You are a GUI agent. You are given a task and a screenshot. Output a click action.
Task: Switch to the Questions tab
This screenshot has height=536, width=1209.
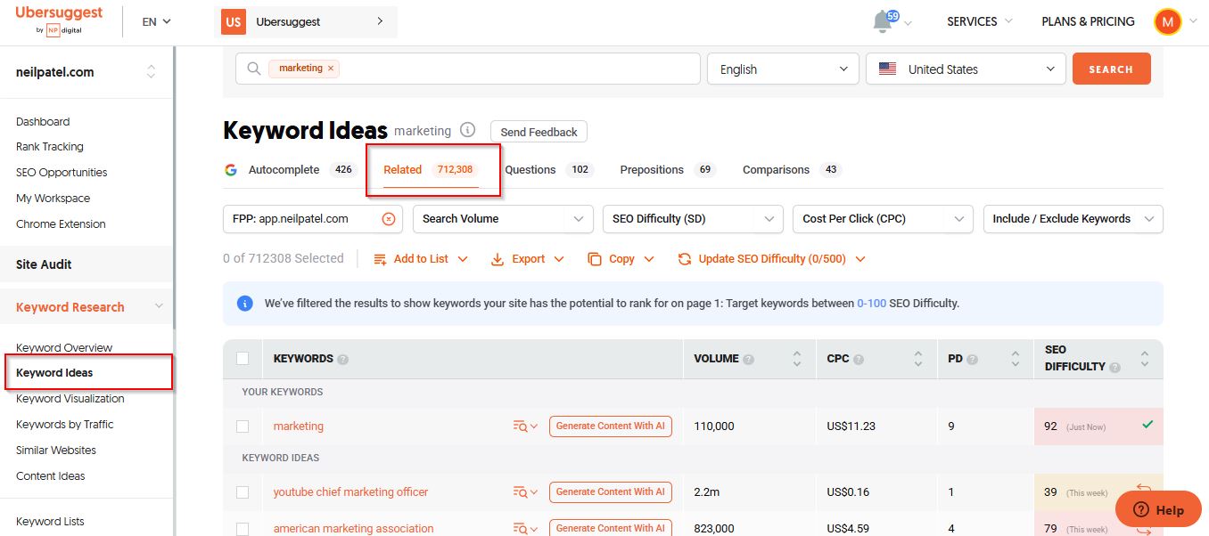(x=549, y=169)
